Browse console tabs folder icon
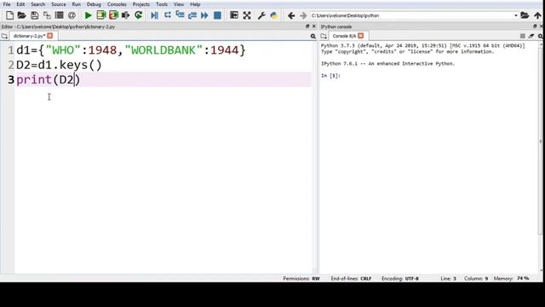Image resolution: width=545 pixels, height=307 pixels. (324, 36)
